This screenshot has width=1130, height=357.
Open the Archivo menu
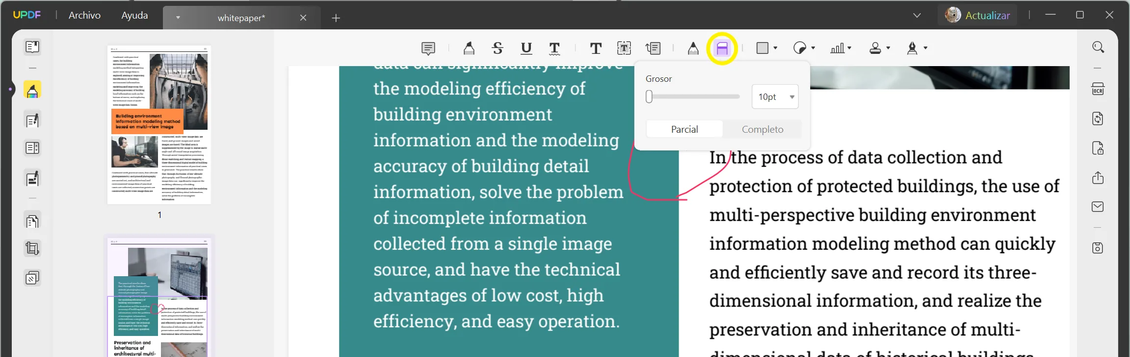pyautogui.click(x=84, y=15)
